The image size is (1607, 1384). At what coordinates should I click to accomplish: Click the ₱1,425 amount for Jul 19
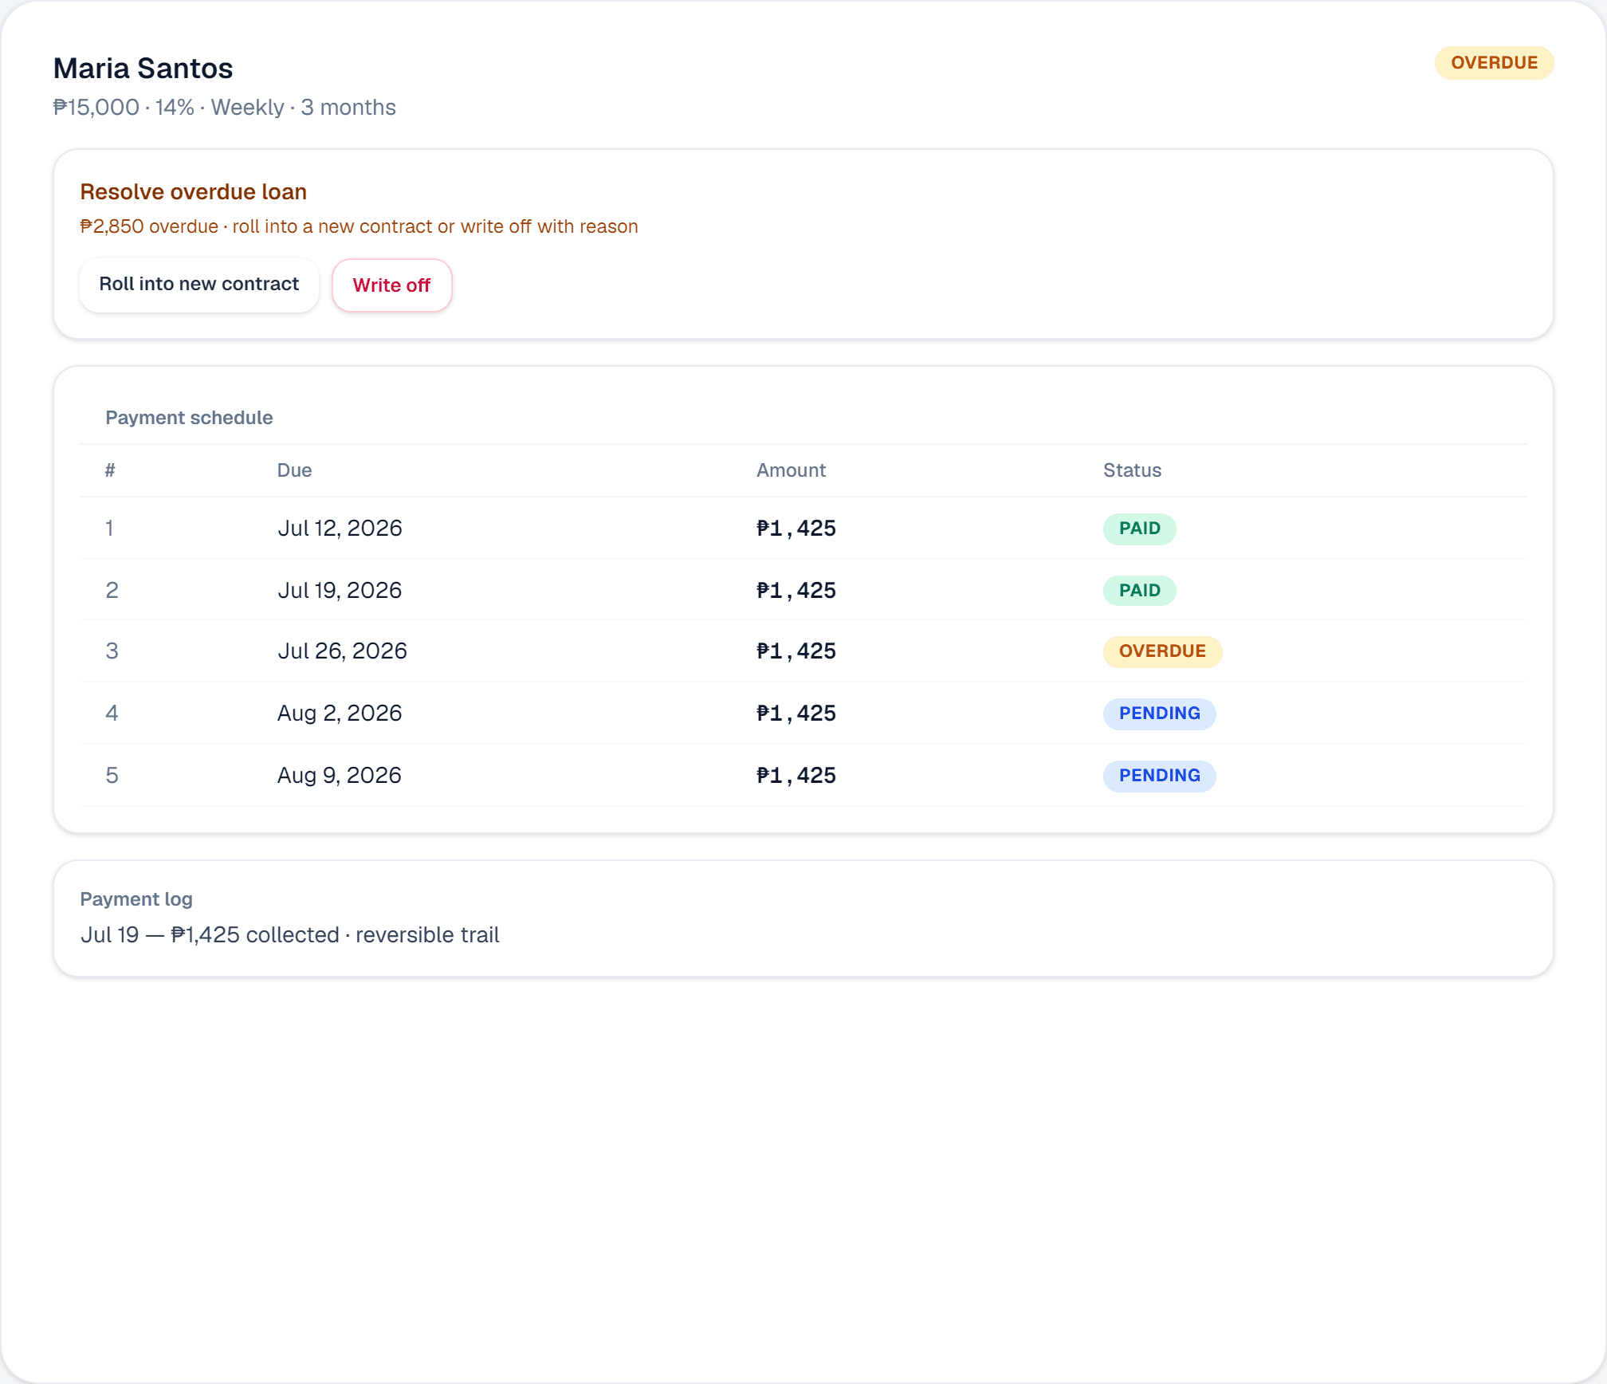click(x=796, y=591)
